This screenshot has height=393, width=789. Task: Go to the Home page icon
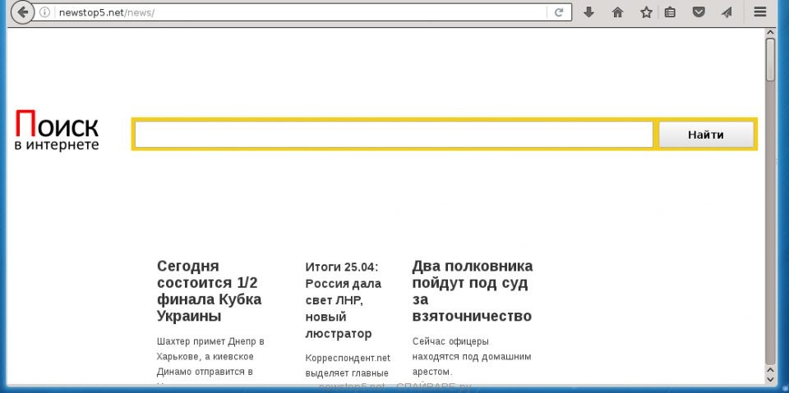click(617, 12)
